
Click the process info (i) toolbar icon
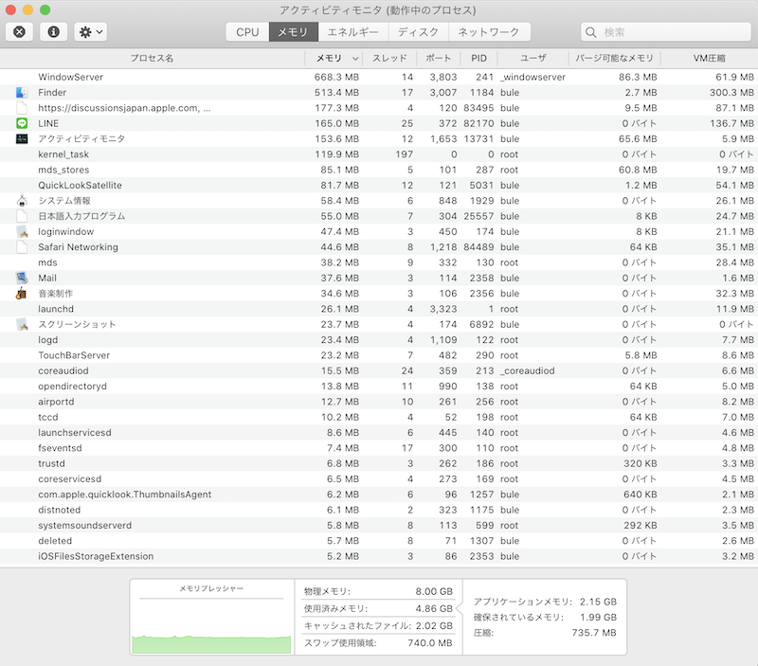(x=54, y=31)
